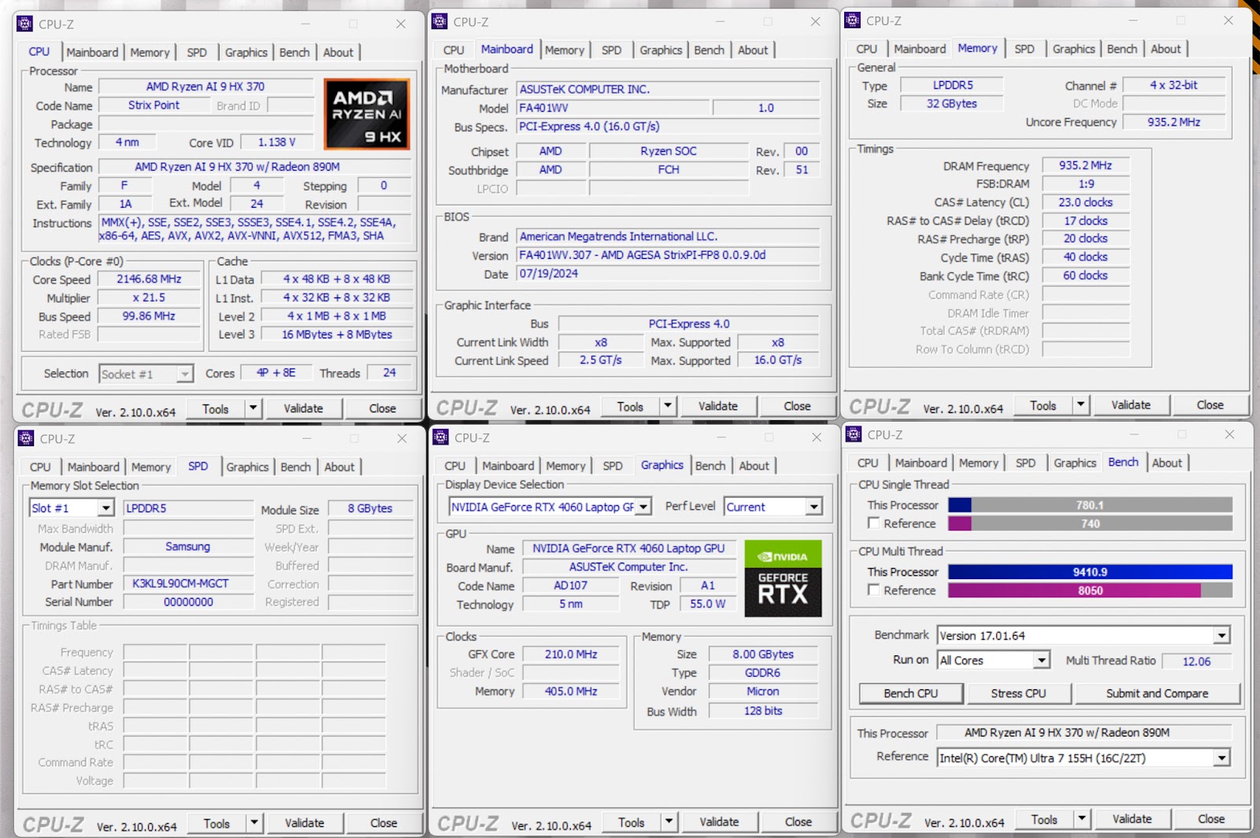
Task: Open the Reference processor dropdown
Action: 1221,759
